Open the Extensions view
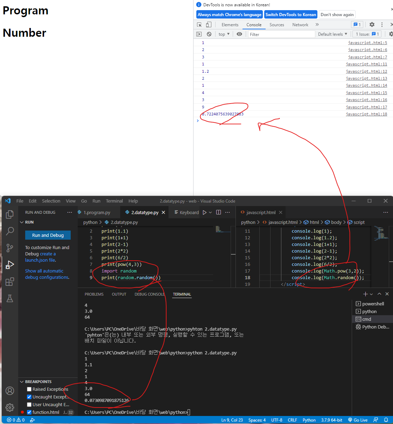 coord(10,282)
